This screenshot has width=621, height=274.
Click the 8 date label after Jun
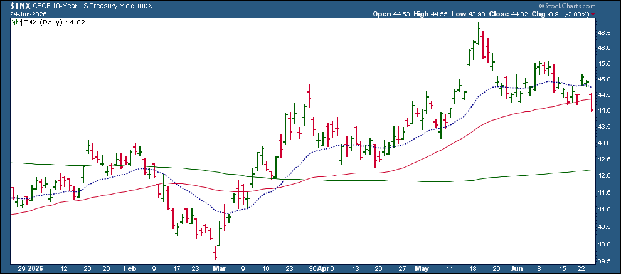coord(538,268)
